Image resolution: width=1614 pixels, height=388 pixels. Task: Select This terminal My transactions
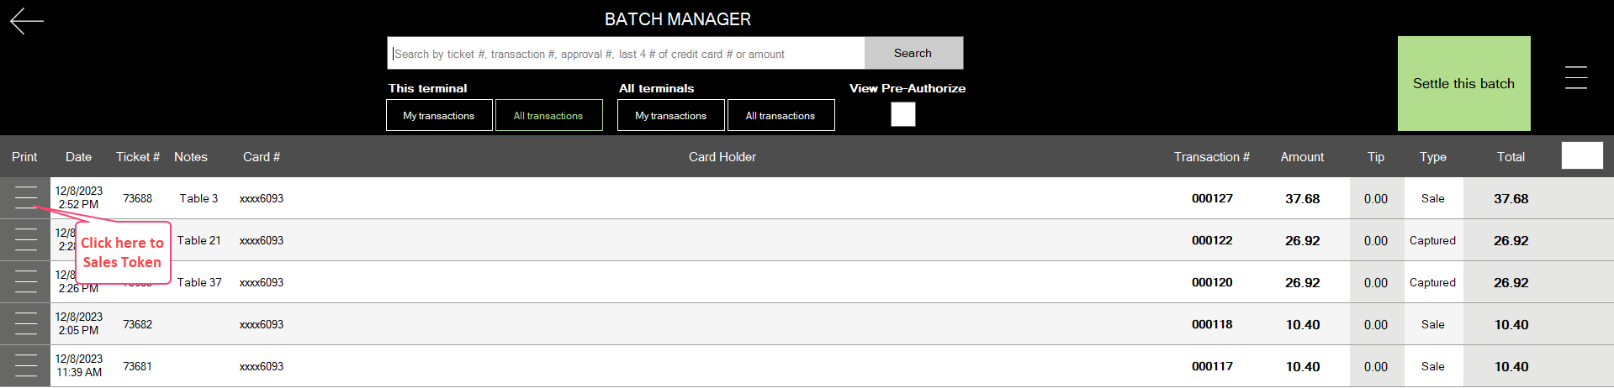tap(439, 116)
